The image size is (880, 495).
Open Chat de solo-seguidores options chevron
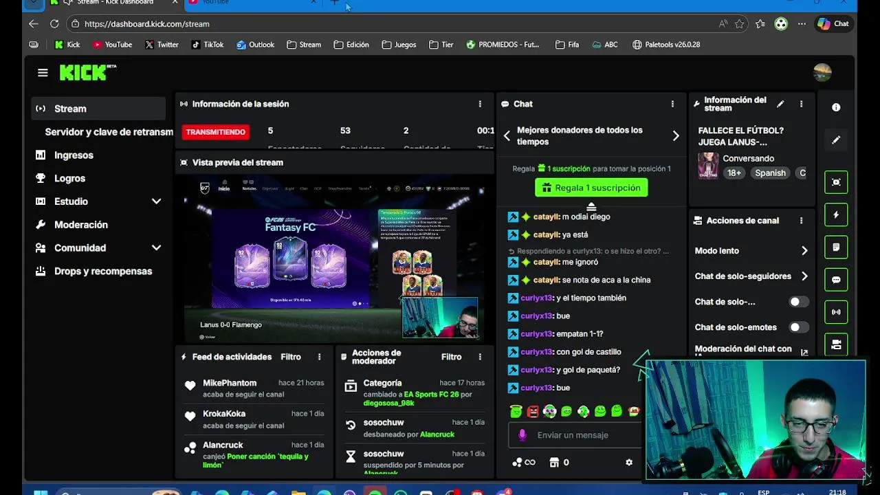tap(804, 276)
